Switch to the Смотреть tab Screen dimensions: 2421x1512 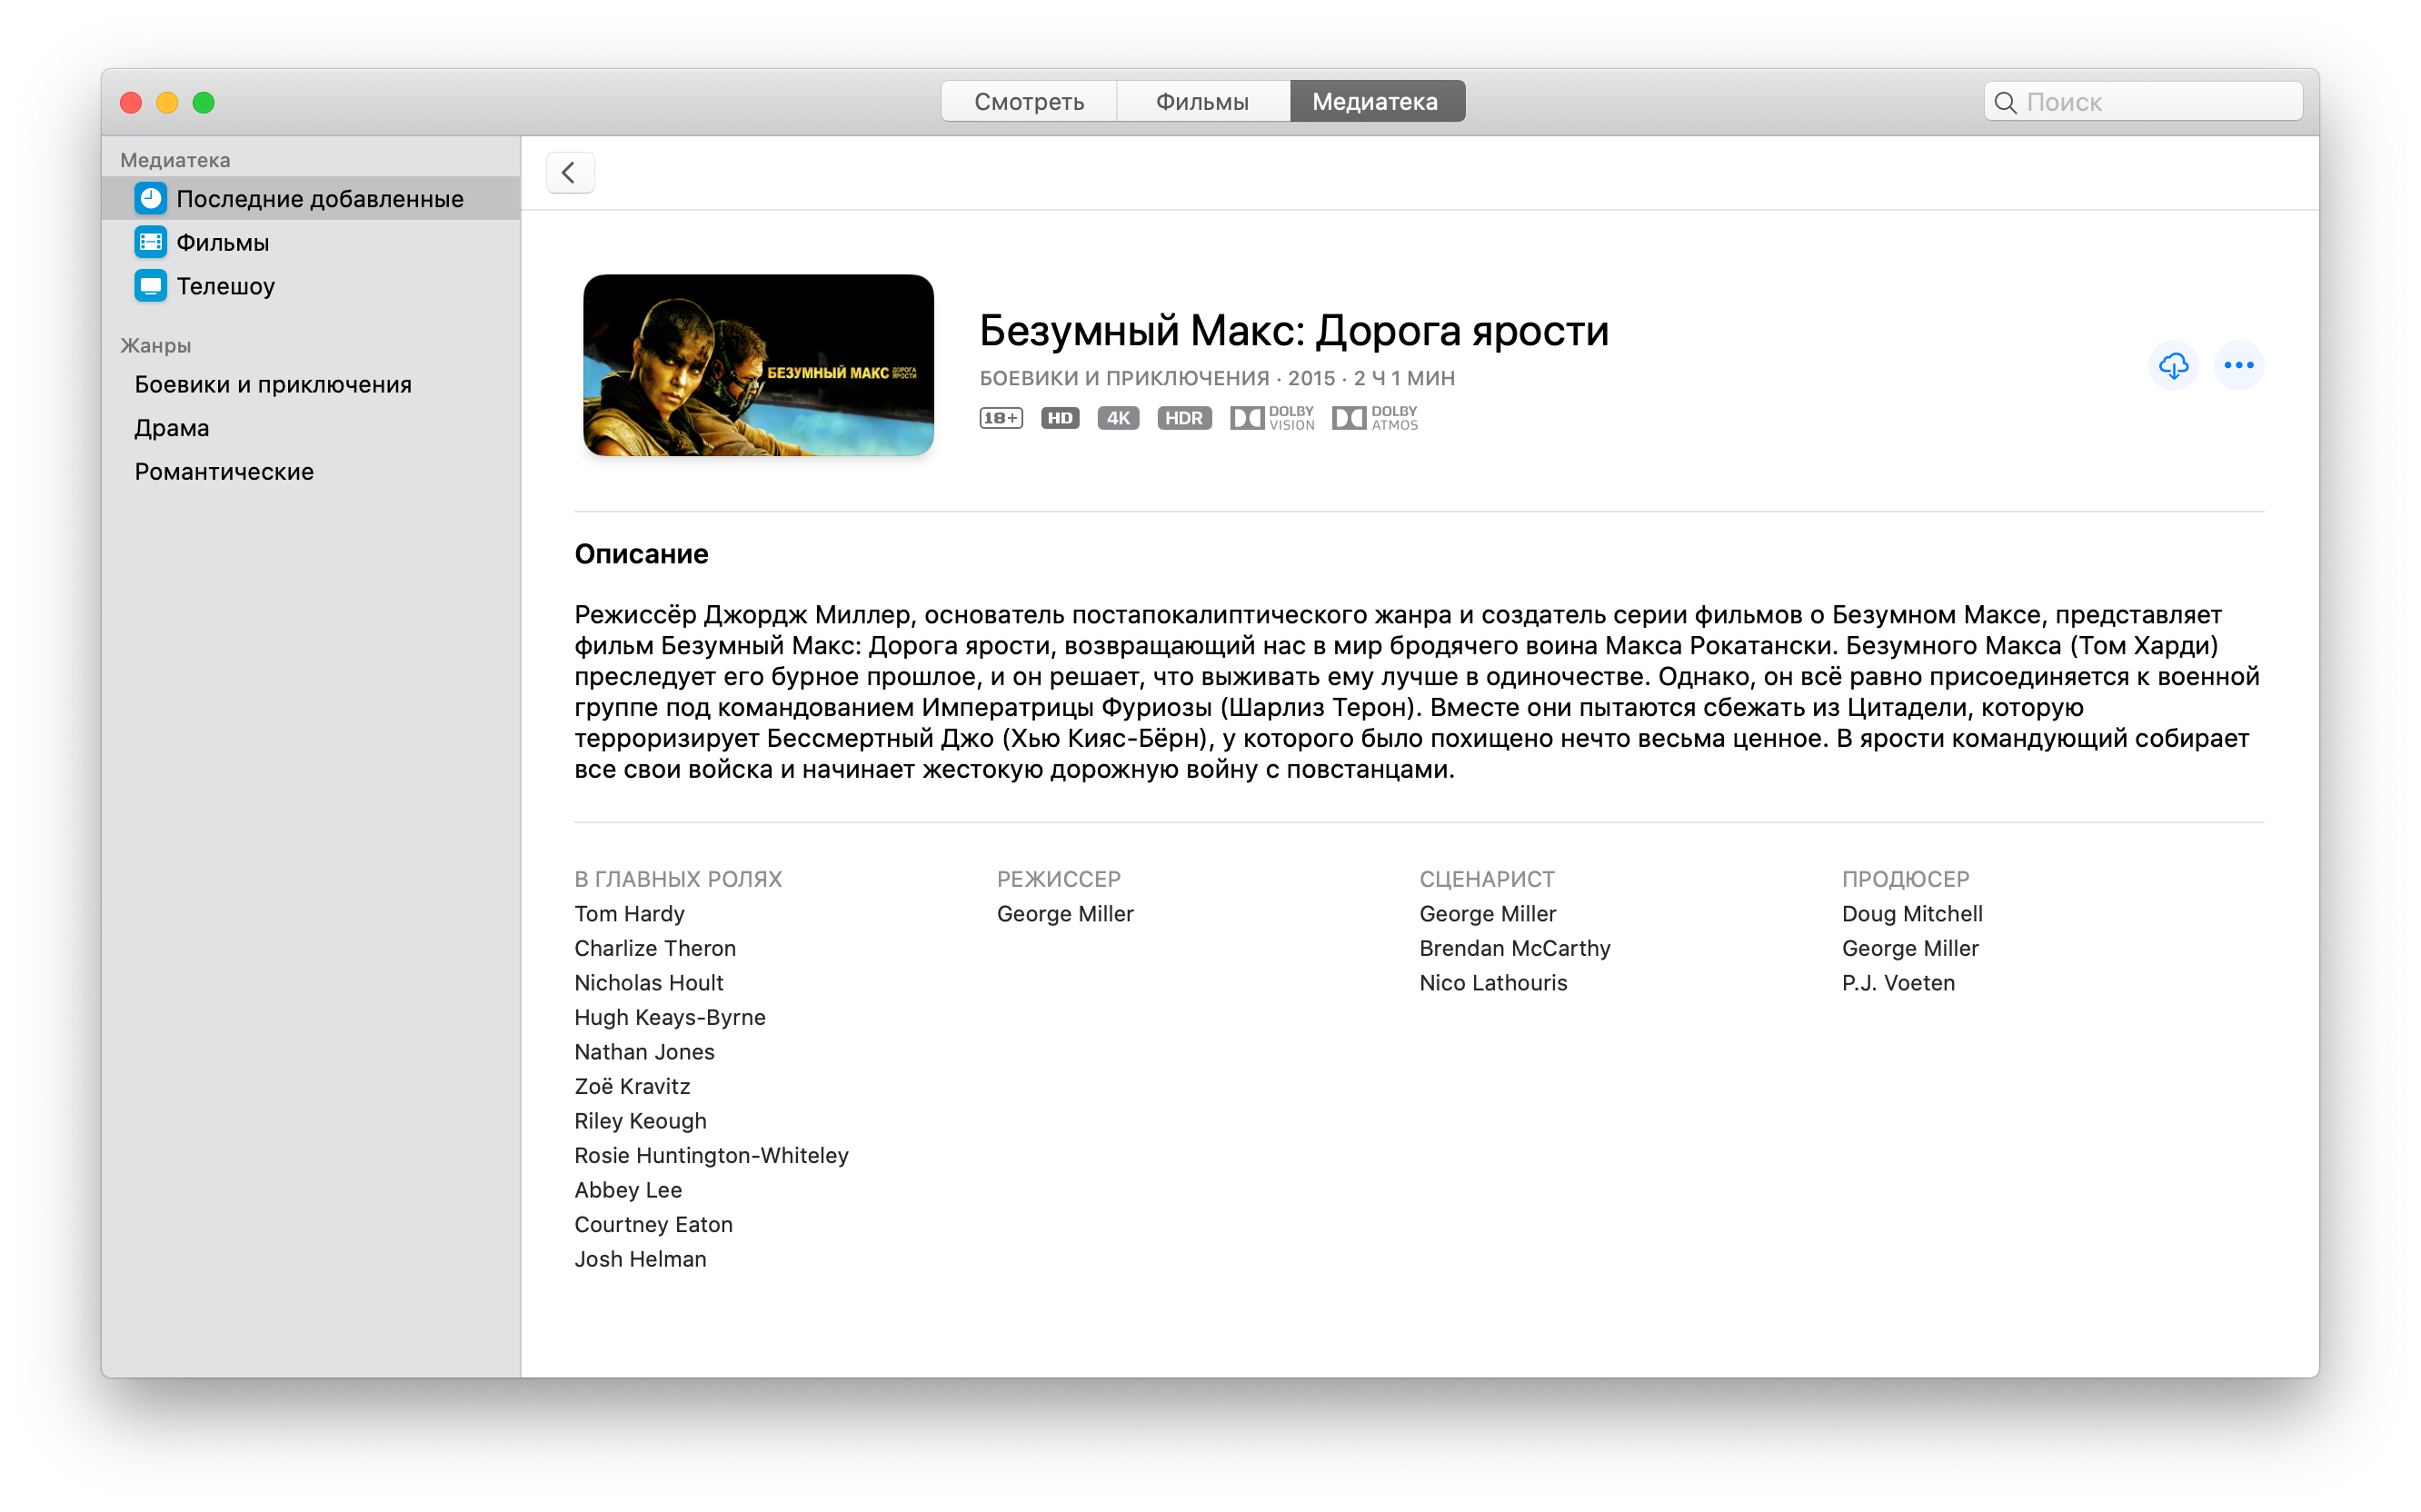[x=1029, y=102]
